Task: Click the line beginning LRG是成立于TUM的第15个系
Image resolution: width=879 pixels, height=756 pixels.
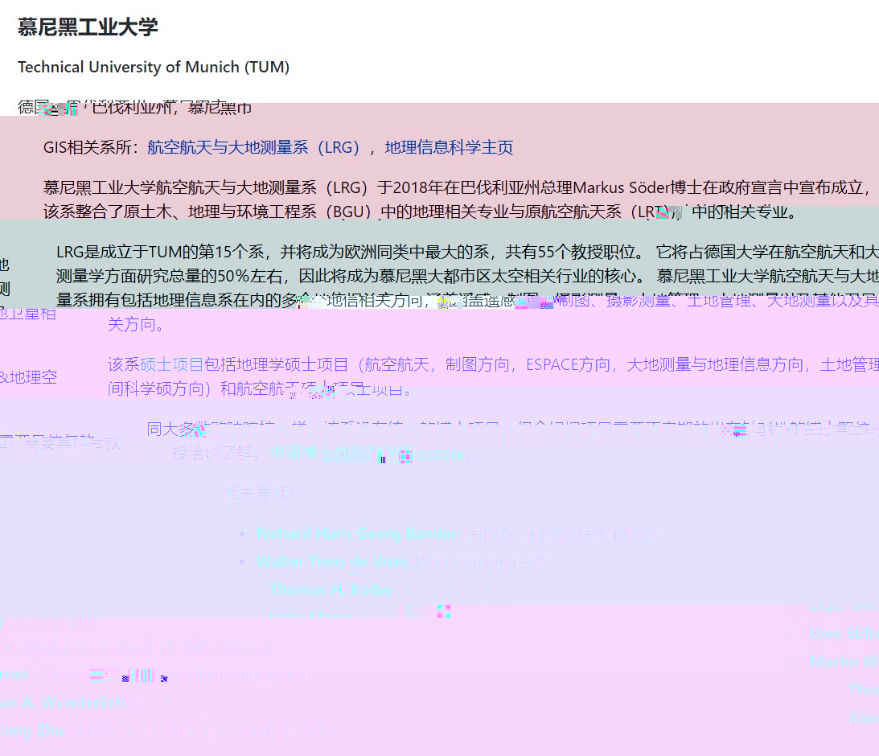Action: coord(467,253)
